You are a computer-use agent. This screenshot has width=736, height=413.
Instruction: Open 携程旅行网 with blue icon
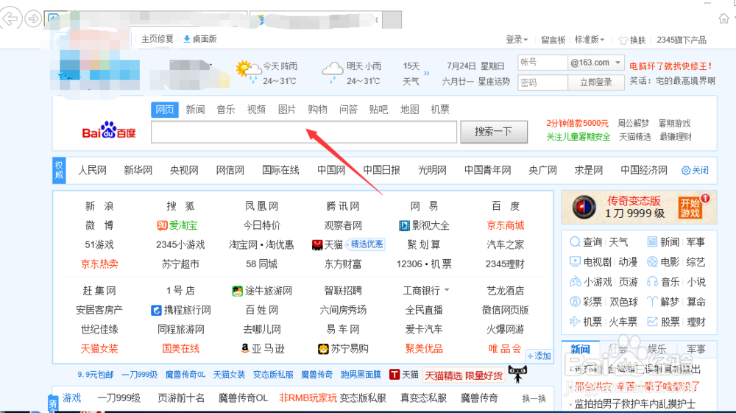[181, 310]
